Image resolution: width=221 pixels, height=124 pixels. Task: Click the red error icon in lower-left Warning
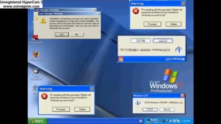[44, 96]
